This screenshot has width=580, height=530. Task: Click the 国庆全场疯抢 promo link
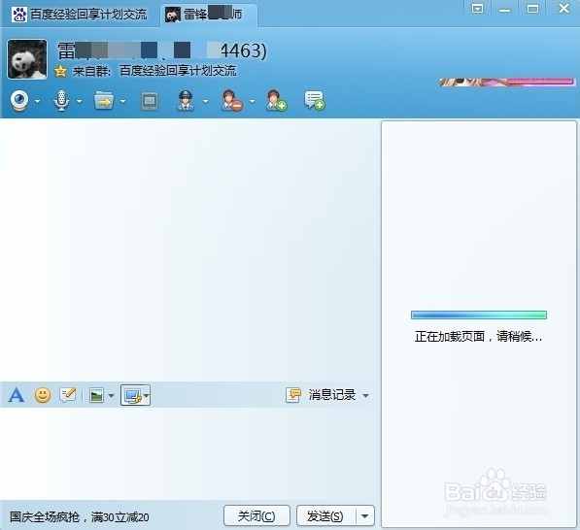point(79,516)
